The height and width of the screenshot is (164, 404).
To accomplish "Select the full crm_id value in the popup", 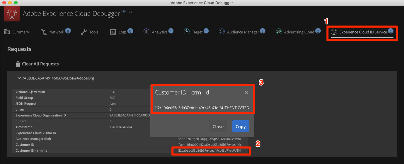I will point(202,108).
